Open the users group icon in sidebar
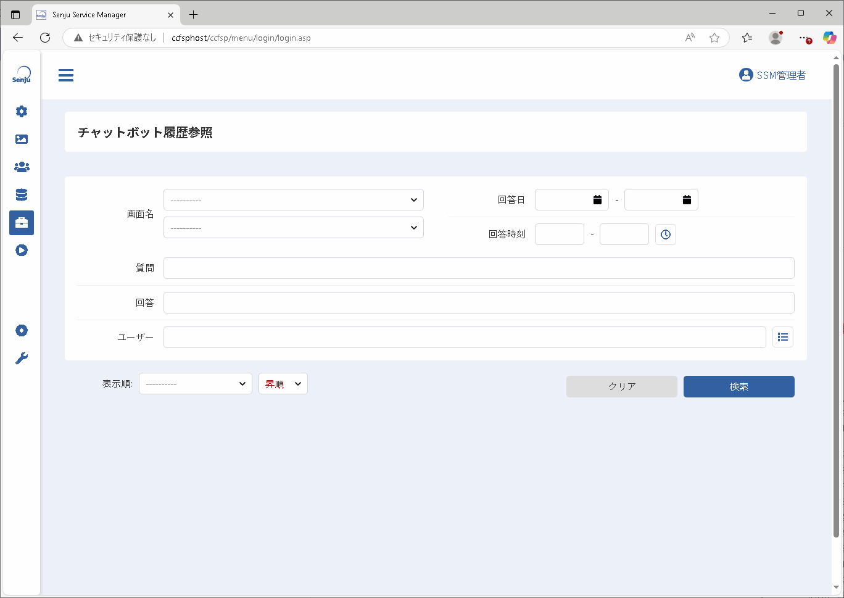The height and width of the screenshot is (598, 844). [x=22, y=167]
